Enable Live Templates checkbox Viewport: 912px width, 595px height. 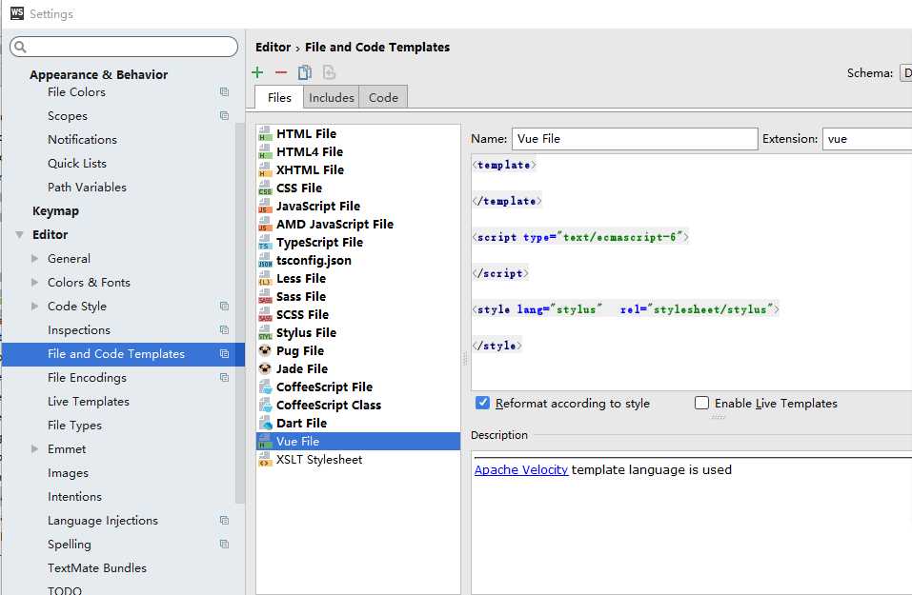click(702, 403)
